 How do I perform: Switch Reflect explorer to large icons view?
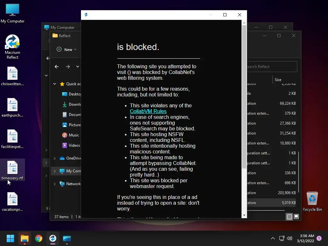coord(296,217)
